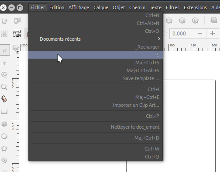Select the Tweak tool
Image resolution: width=220 pixels, height=172 pixels.
pos(4,74)
